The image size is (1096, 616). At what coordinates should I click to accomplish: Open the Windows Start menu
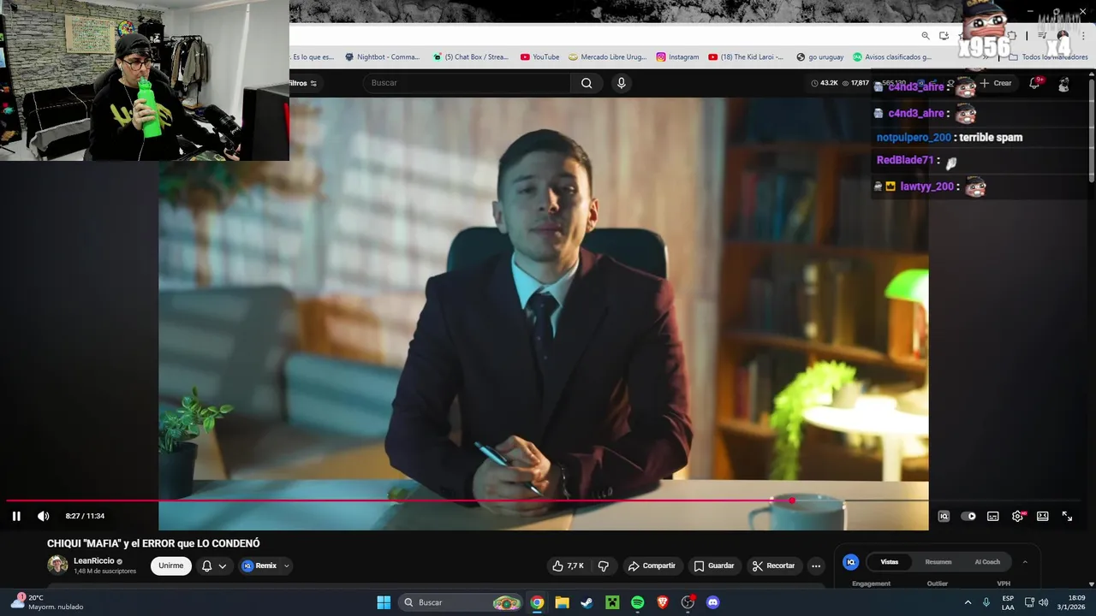[384, 602]
